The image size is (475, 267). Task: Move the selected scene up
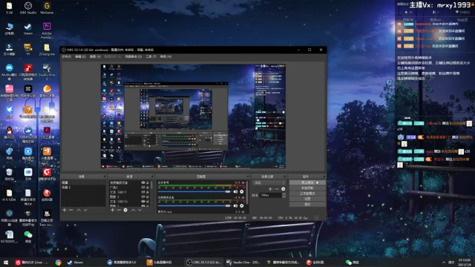pos(79,210)
